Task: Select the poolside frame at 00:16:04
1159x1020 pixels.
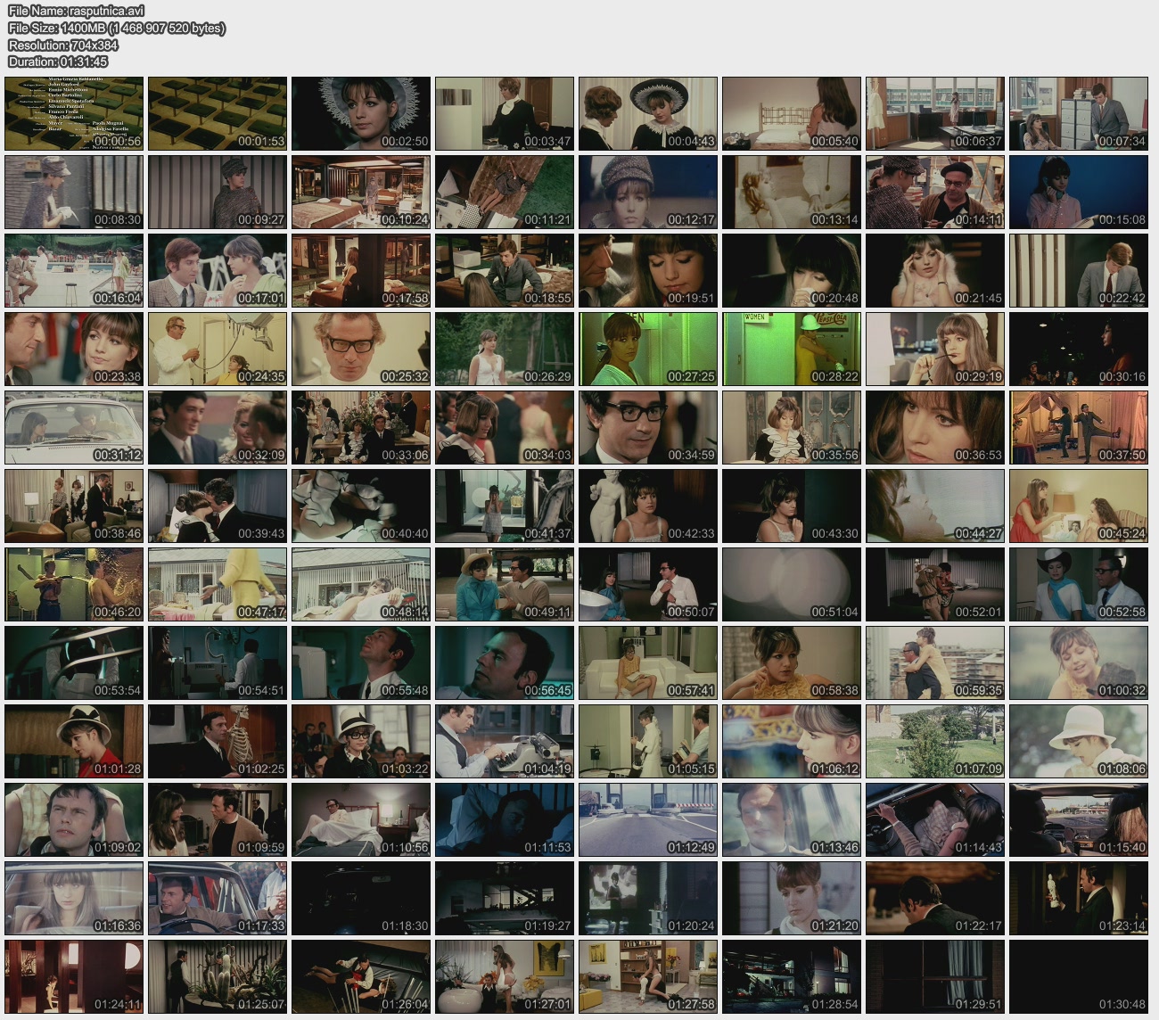Action: click(74, 270)
